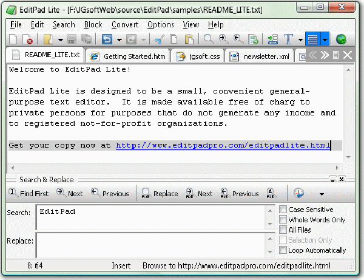364x280 pixels.
Task: Minimize the Search & Replace panel
Action: [332, 179]
